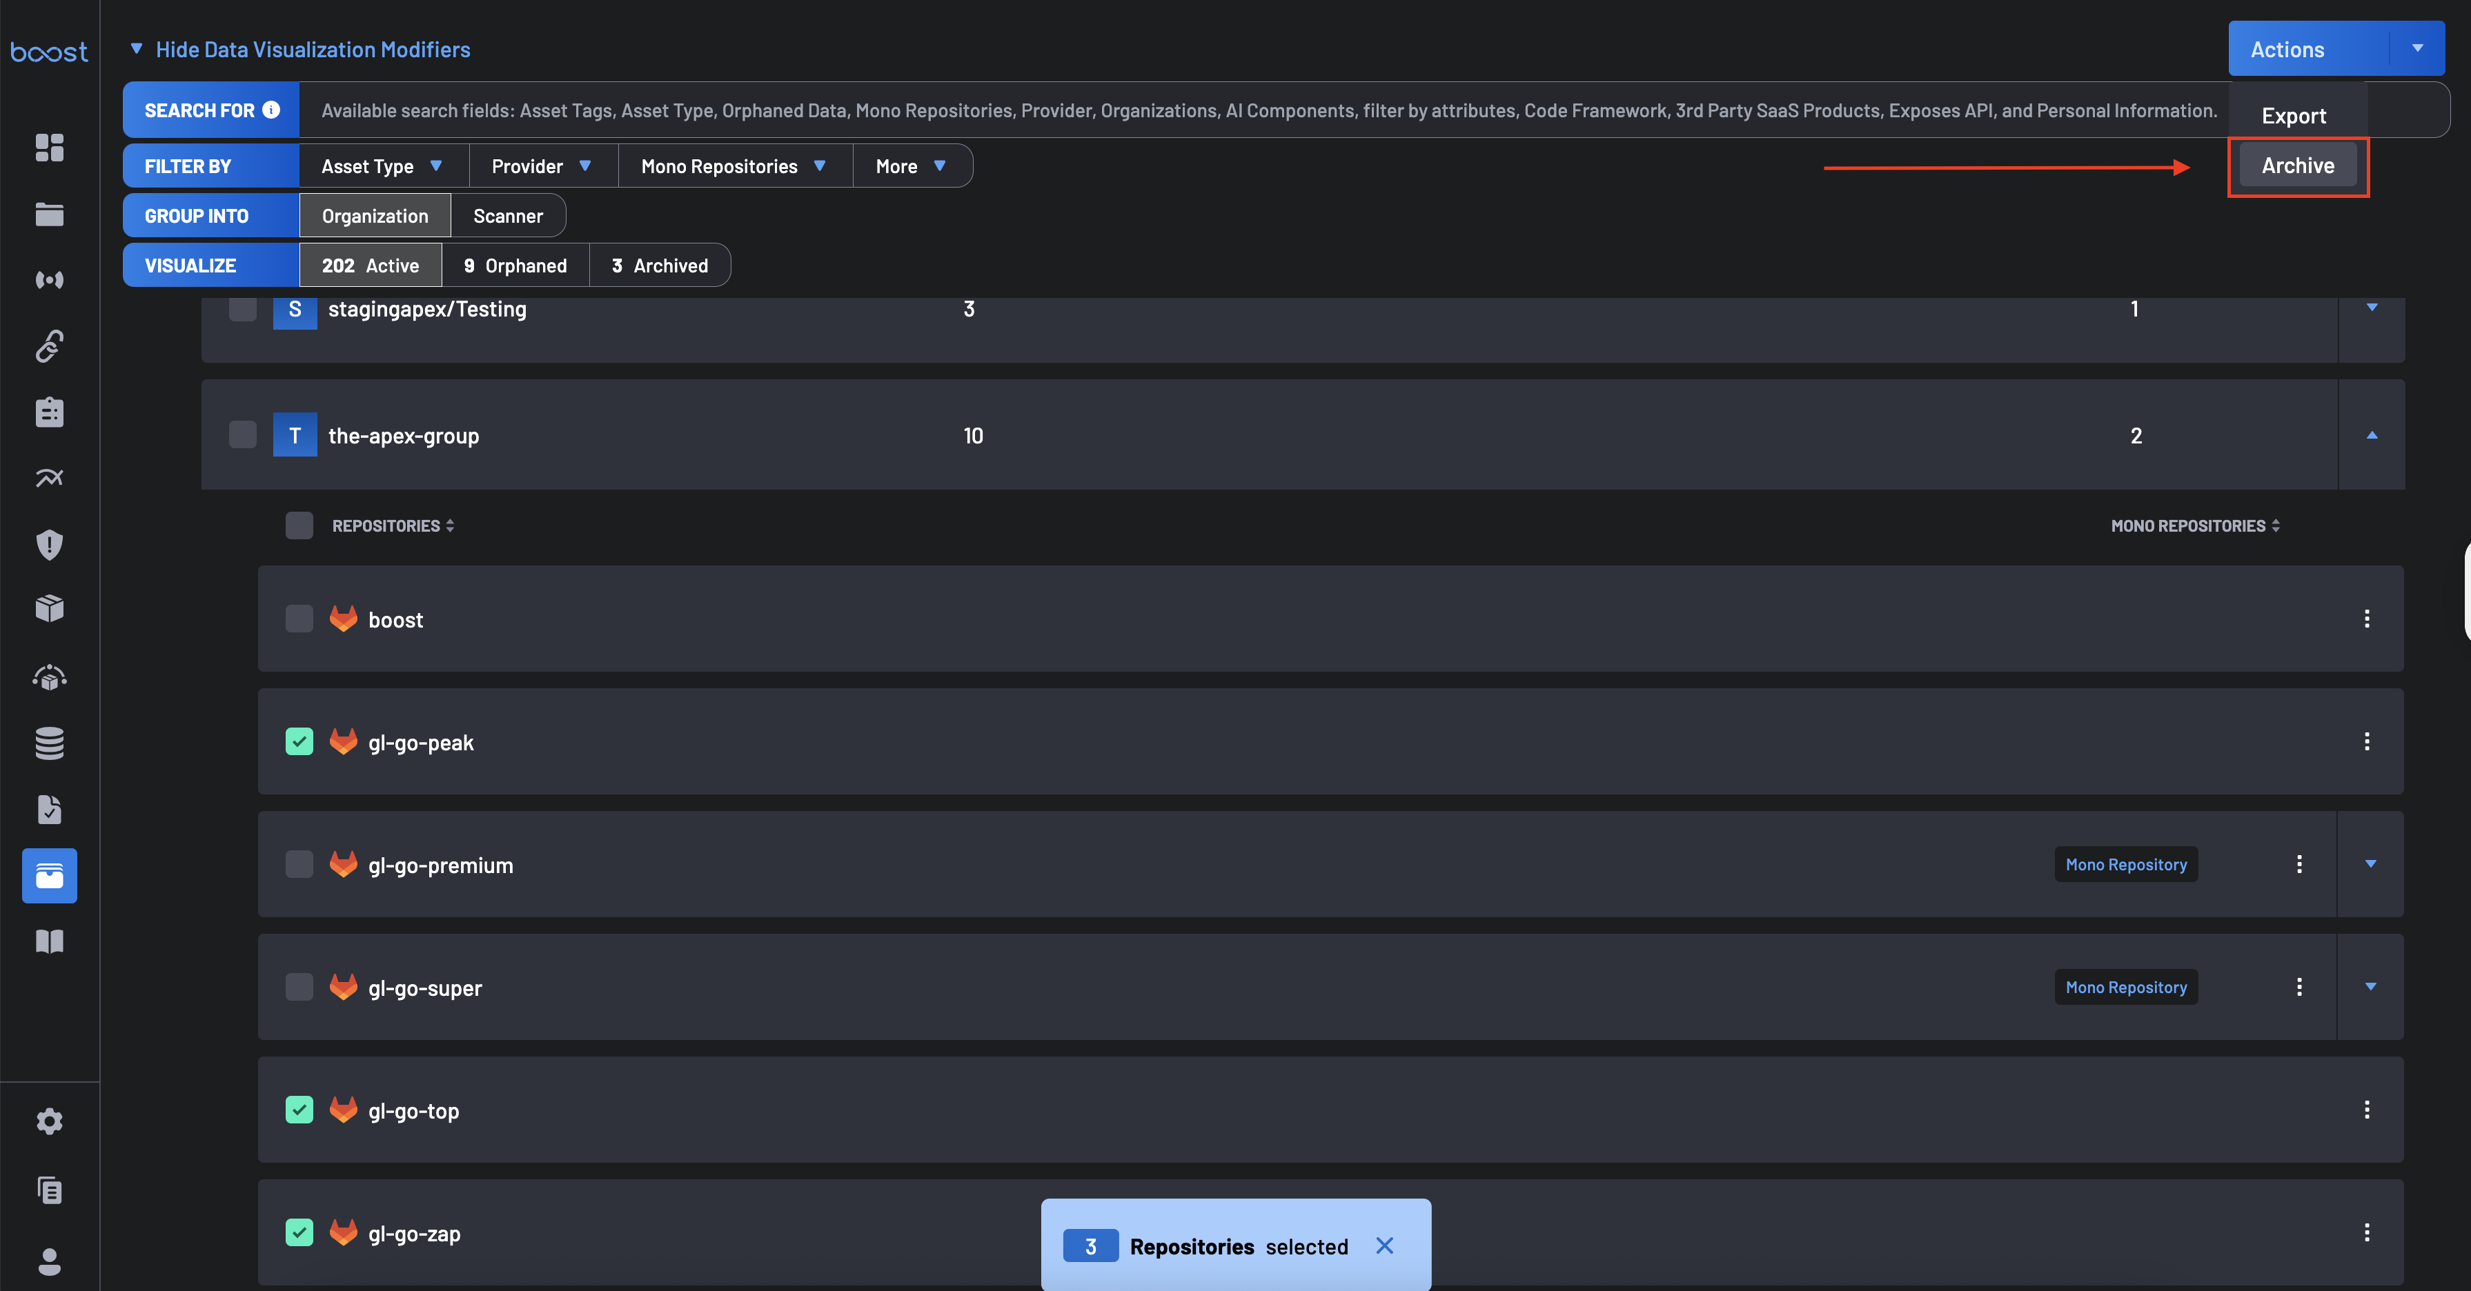2471x1291 pixels.
Task: Open the clipboard list icon in sidebar
Action: (x=49, y=412)
